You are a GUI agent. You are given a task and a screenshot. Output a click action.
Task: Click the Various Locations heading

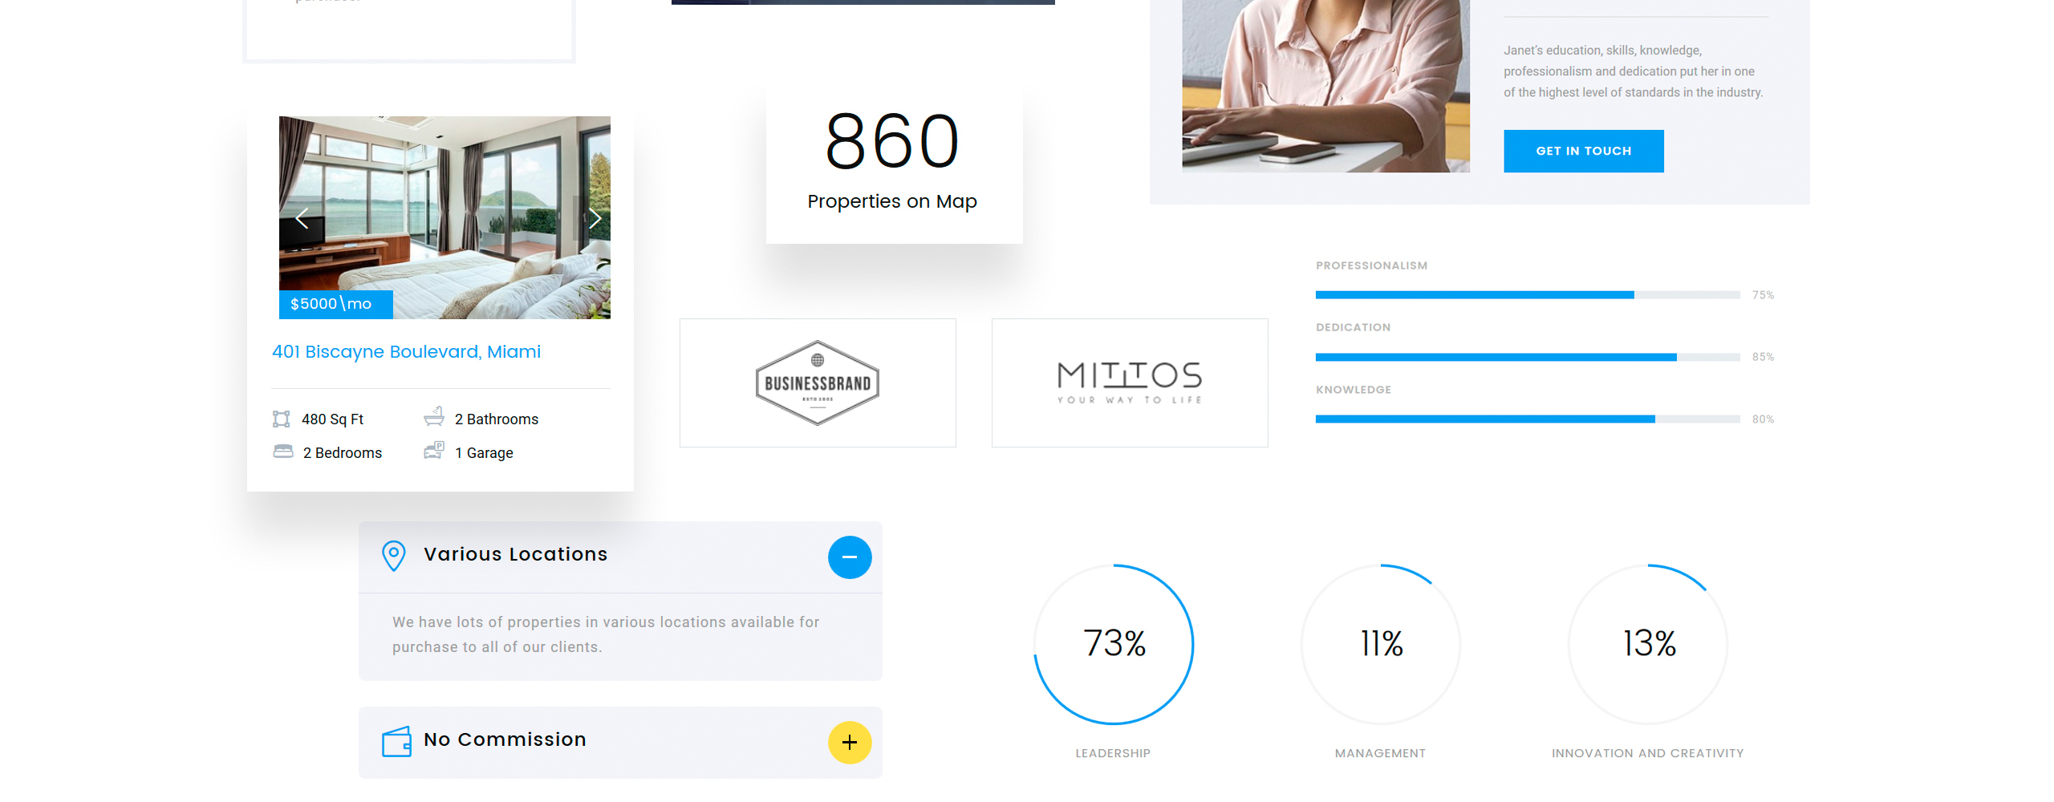516,554
